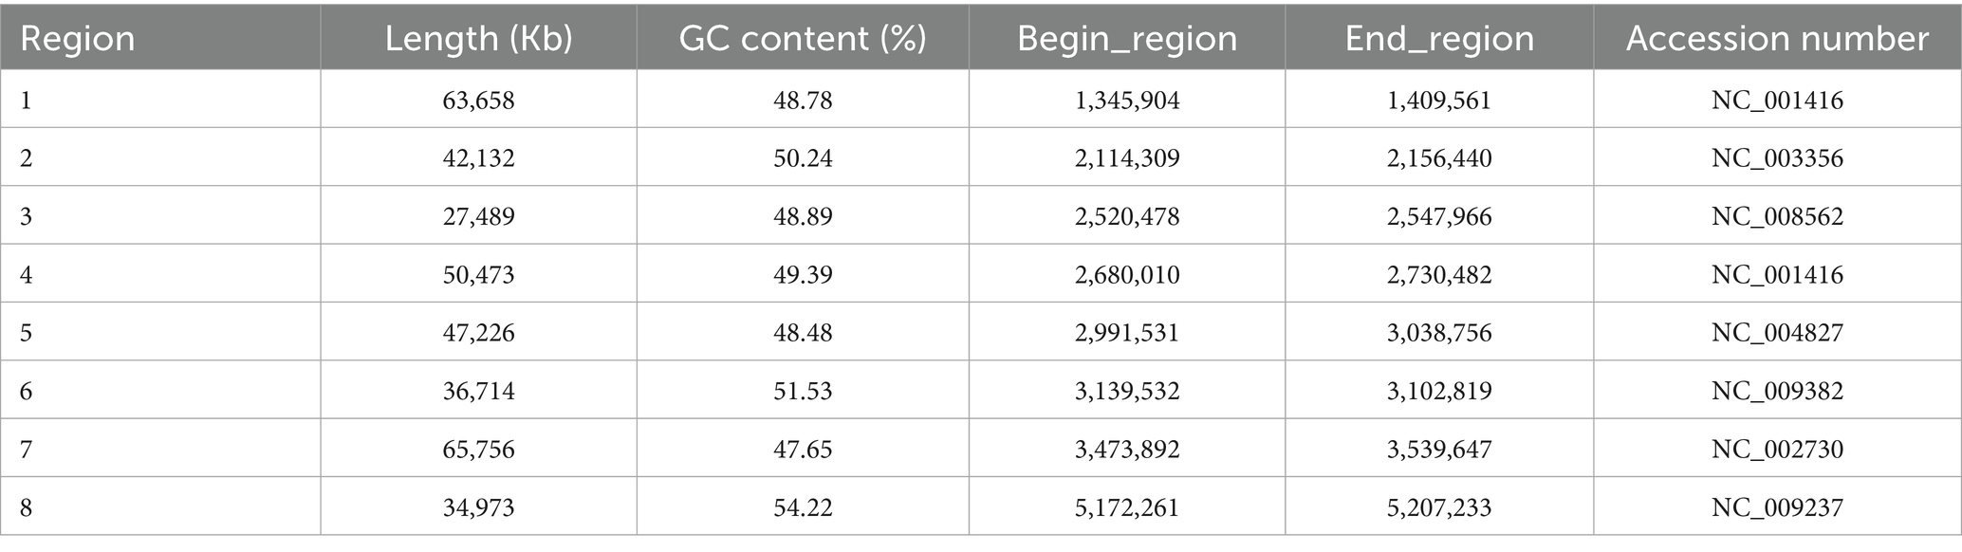This screenshot has width=1962, height=552.
Task: Click accession number NC_009382
Action: click(x=1777, y=391)
